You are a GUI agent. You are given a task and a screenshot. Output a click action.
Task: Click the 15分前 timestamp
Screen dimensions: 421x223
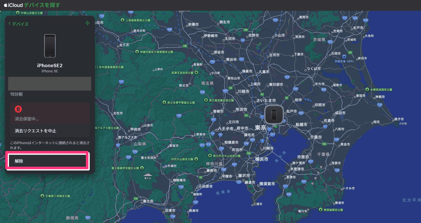pyautogui.click(x=16, y=94)
